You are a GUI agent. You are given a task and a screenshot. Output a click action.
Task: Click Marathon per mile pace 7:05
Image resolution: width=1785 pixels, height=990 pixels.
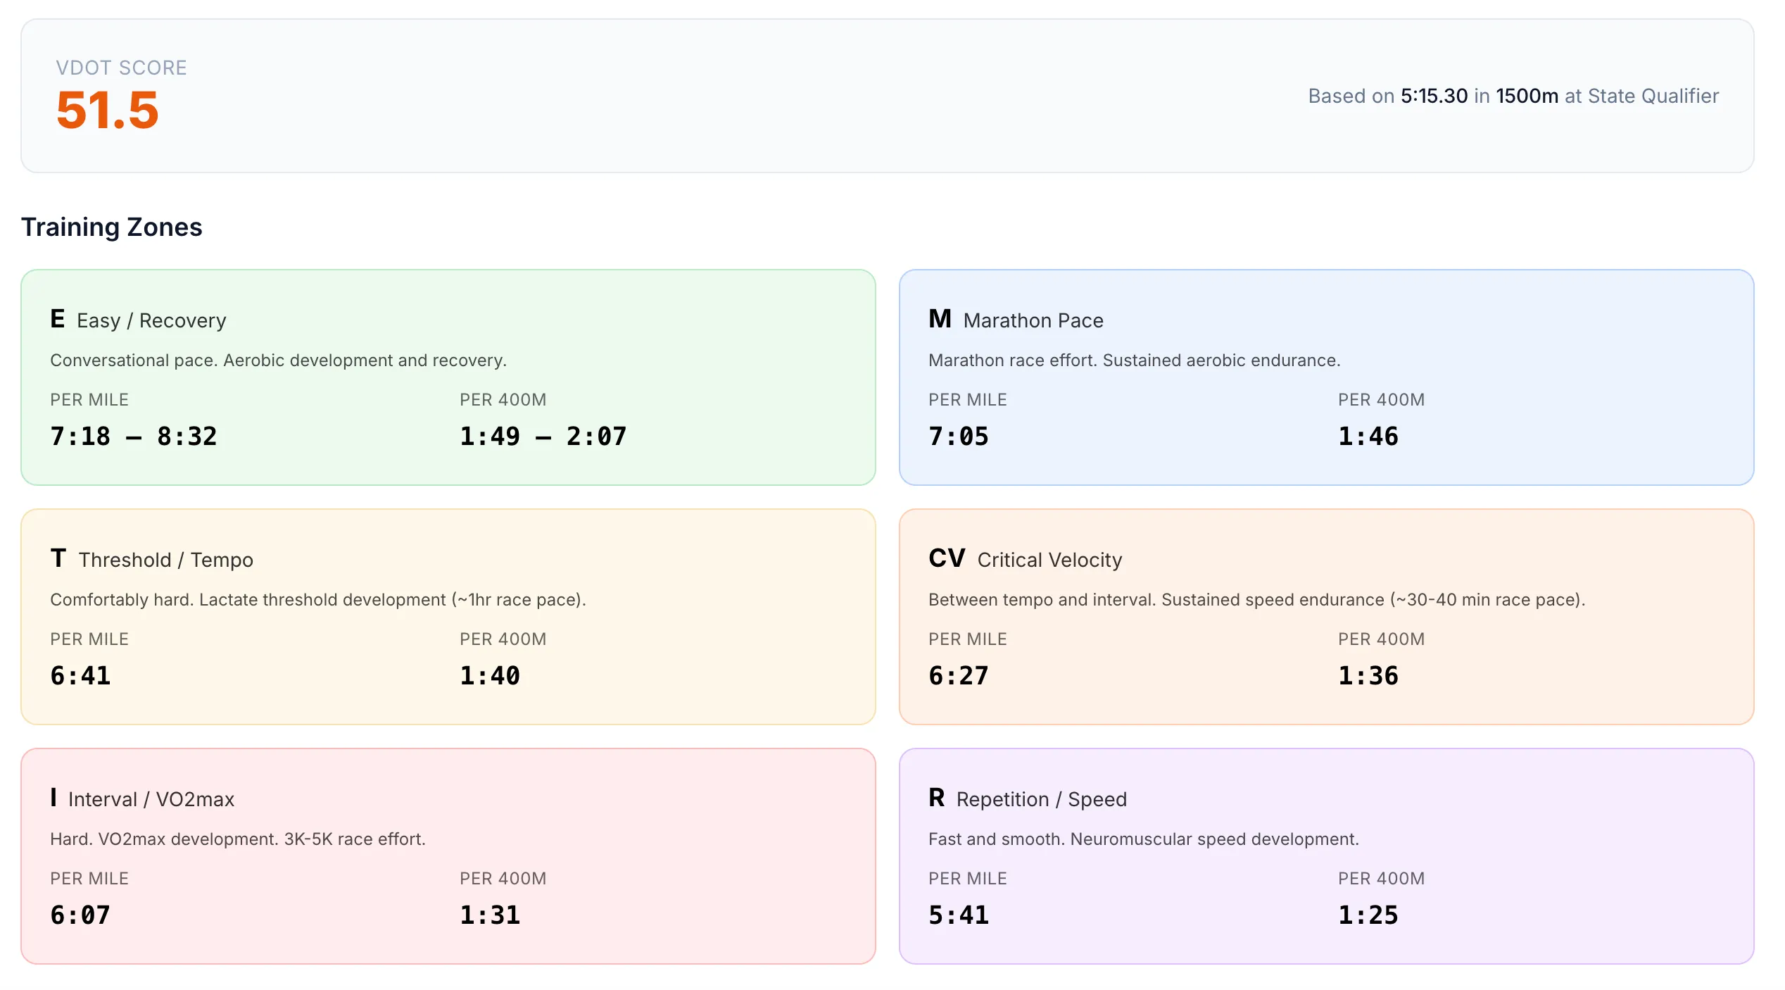(958, 437)
